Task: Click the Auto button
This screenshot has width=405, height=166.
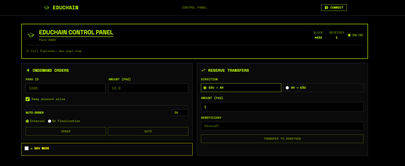Action: 148,131
